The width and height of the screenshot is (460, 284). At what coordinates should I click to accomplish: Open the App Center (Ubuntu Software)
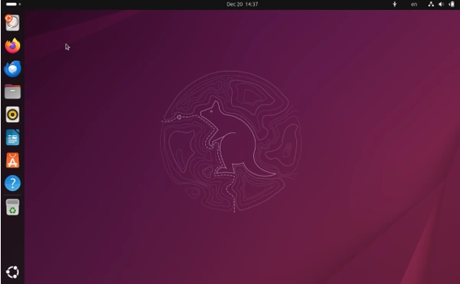click(12, 160)
